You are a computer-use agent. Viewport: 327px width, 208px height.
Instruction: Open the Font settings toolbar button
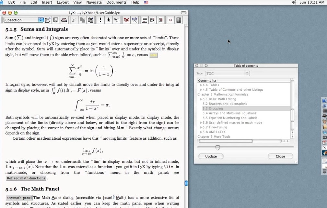(117, 20)
